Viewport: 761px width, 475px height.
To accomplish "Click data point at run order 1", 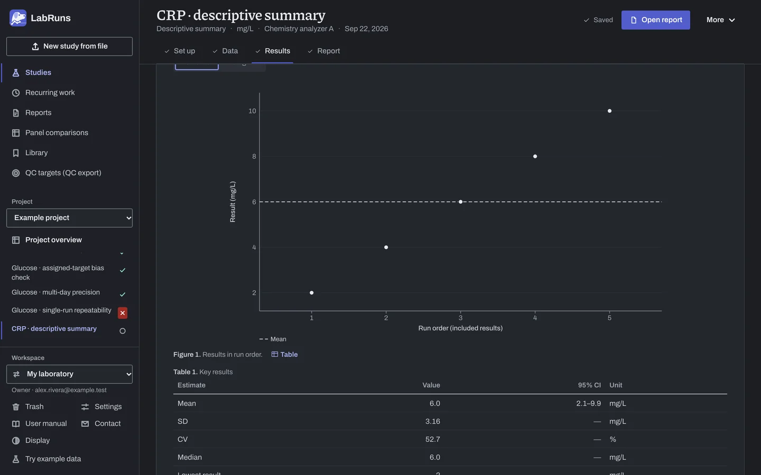I will point(312,292).
